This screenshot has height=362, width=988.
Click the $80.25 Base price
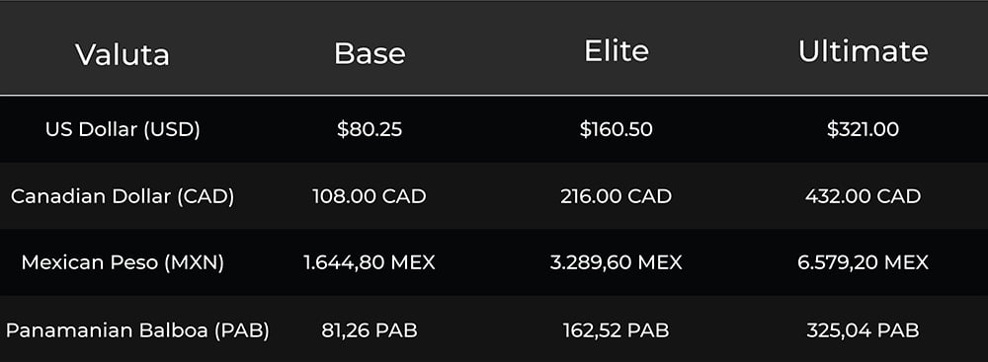370,129
